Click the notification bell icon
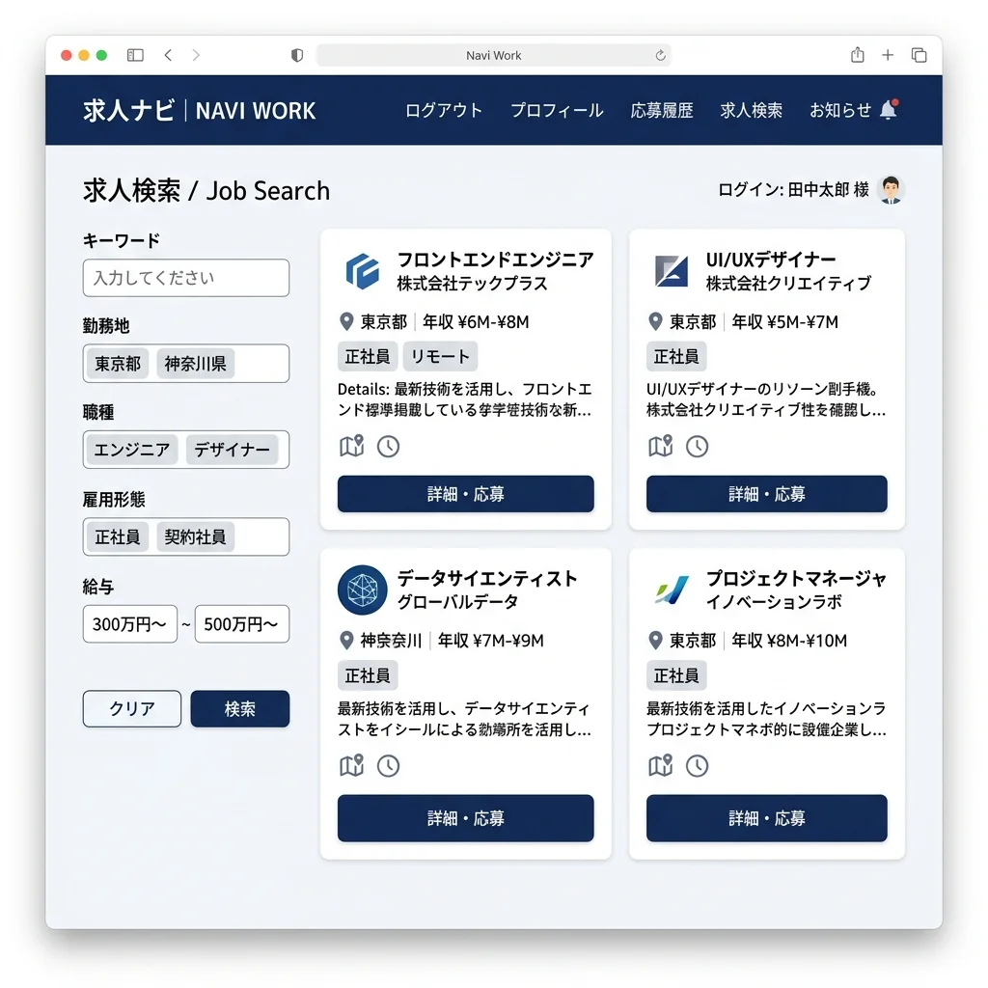 [x=889, y=110]
